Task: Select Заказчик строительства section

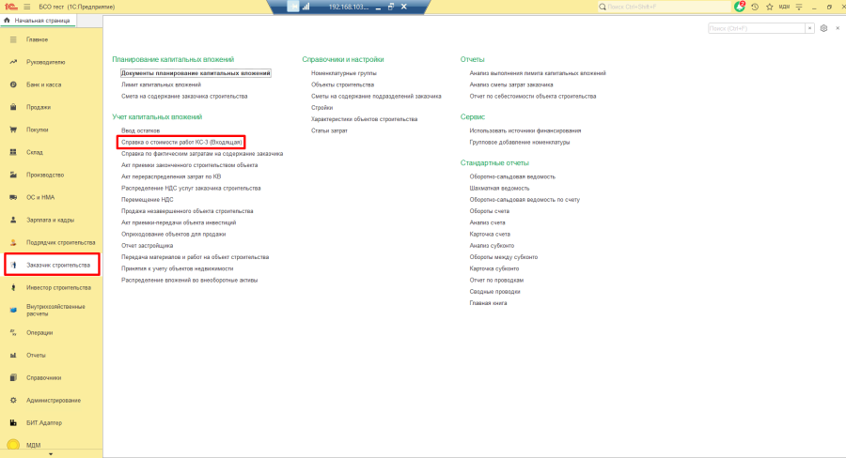Action: click(x=58, y=265)
